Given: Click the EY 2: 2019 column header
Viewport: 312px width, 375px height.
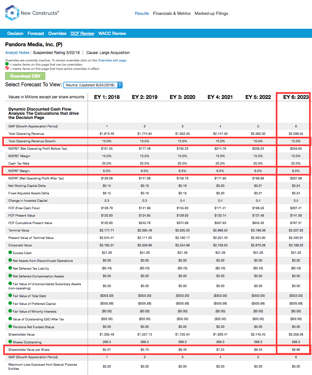Looking at the screenshot, I should click(145, 97).
